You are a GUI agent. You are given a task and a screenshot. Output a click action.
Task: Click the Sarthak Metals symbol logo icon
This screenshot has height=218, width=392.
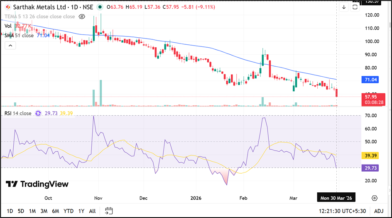point(7,7)
